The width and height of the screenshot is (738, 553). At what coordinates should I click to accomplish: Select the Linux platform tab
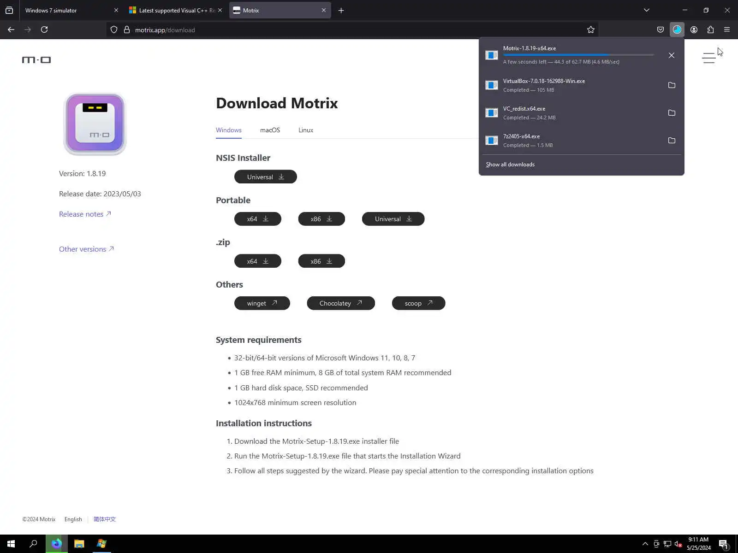[x=306, y=130]
